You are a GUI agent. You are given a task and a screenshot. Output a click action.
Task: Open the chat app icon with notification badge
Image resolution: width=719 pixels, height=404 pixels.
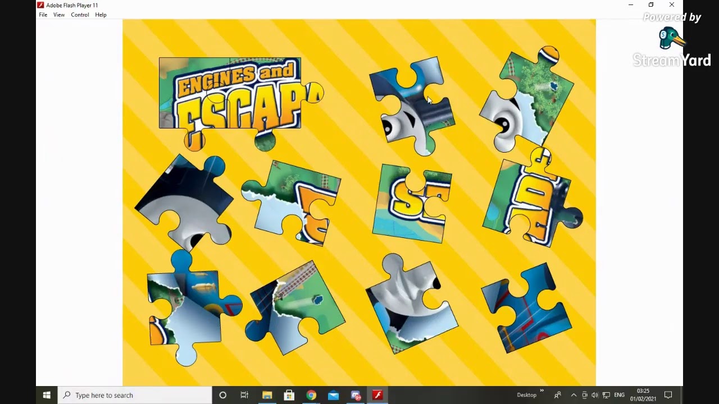pyautogui.click(x=356, y=395)
